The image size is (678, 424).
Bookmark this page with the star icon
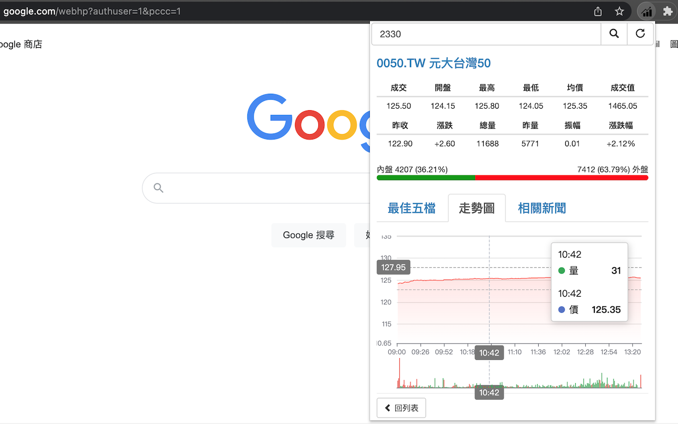click(619, 11)
